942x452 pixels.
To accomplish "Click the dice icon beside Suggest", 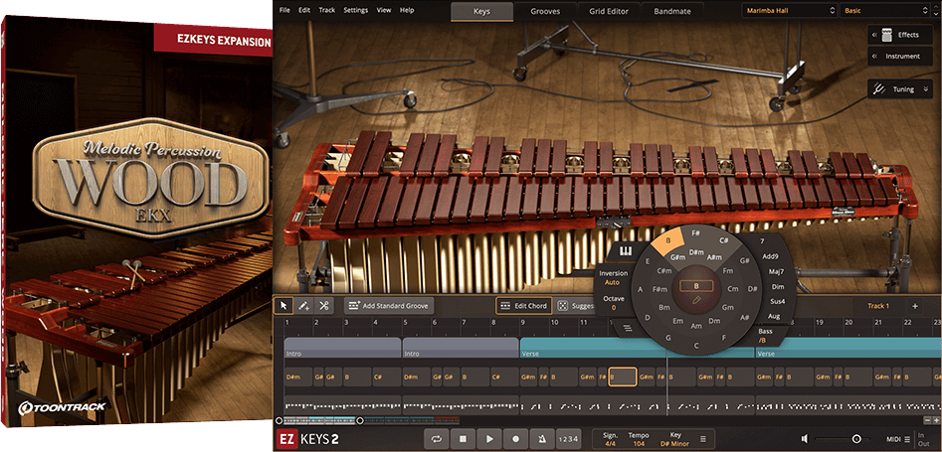I will pos(562,306).
